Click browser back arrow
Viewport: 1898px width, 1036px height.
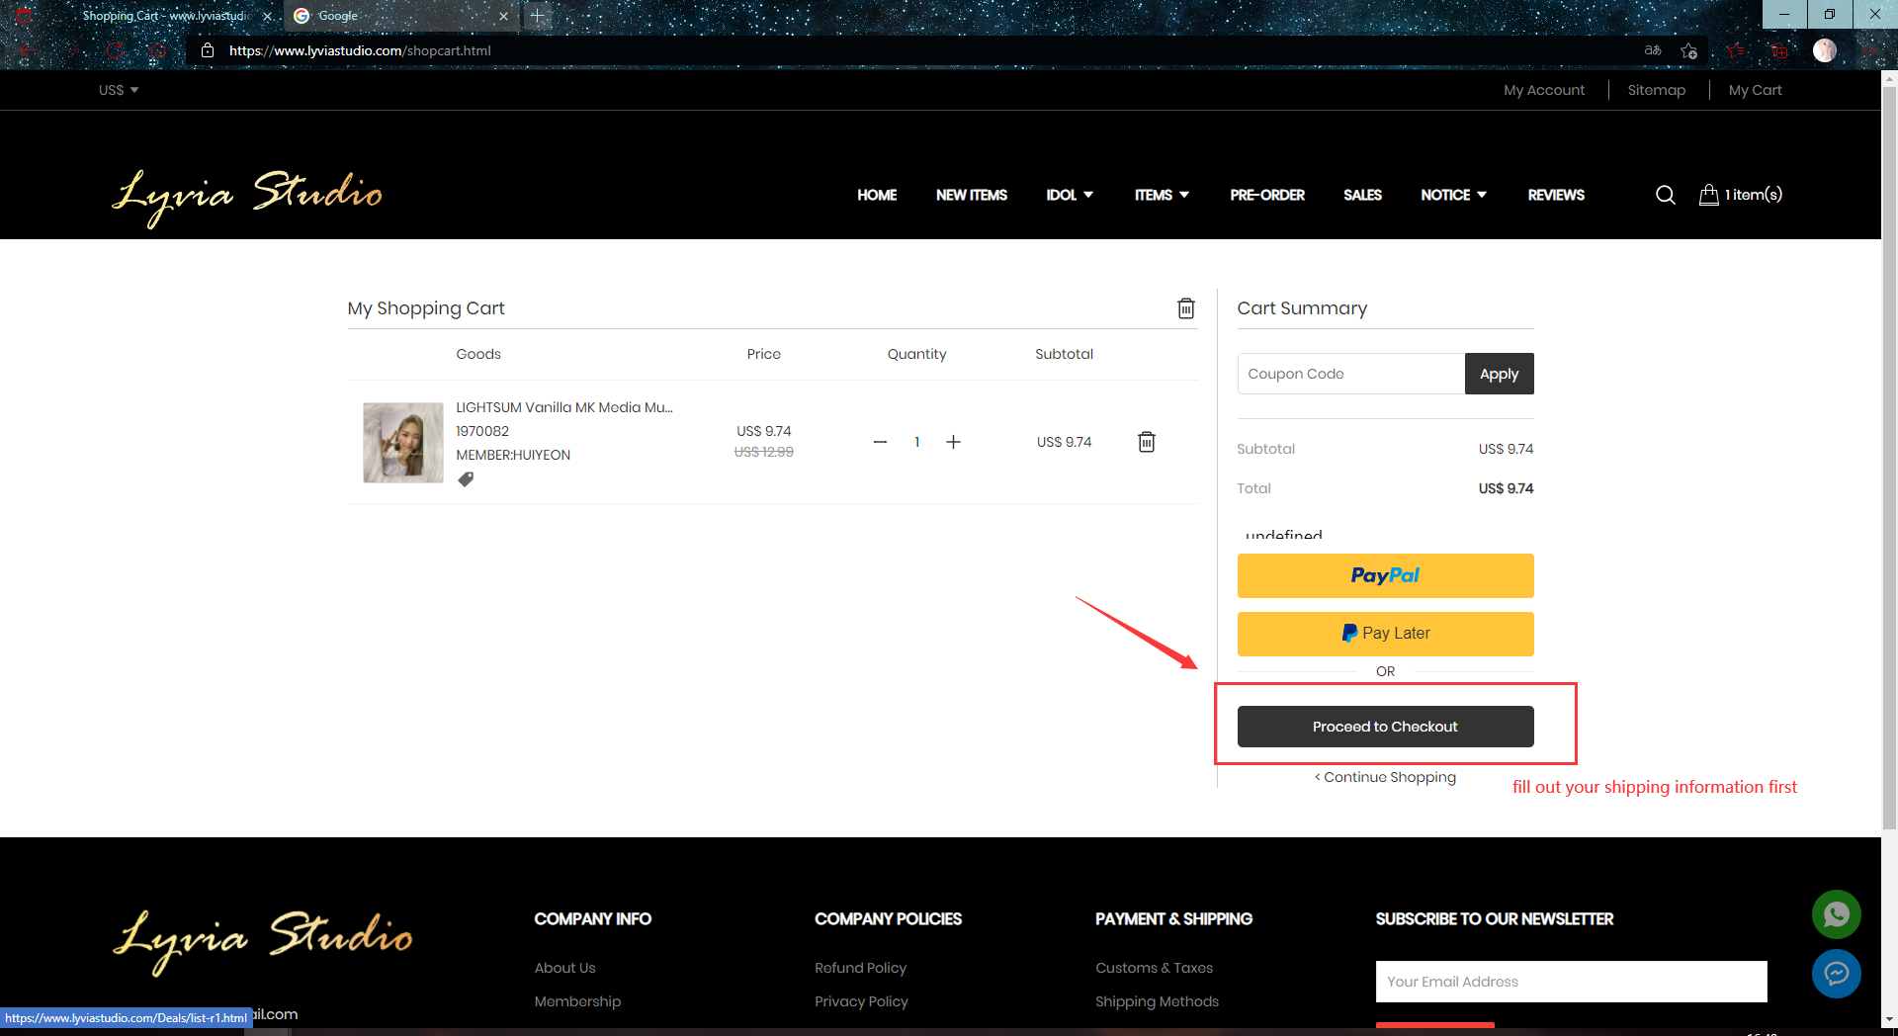[x=27, y=50]
